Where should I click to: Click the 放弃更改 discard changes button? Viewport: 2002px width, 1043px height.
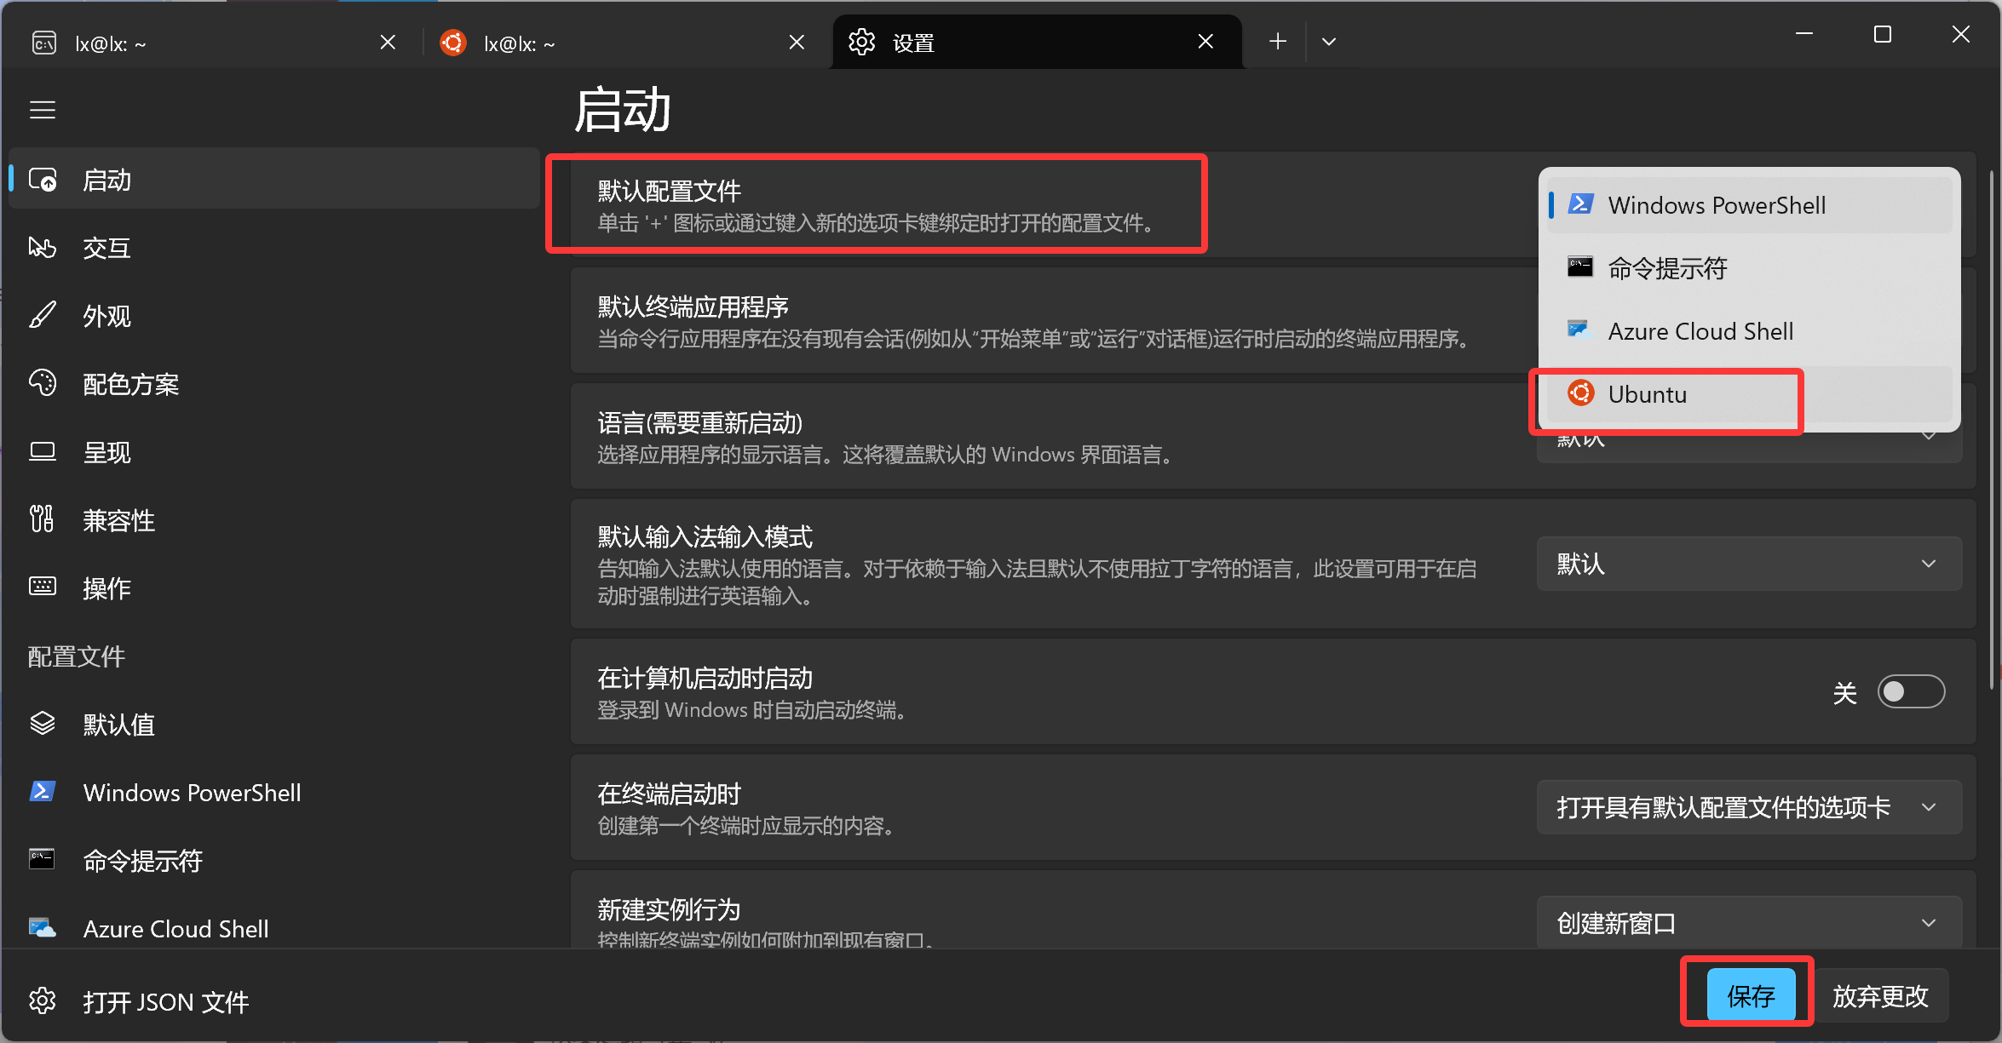[x=1879, y=995]
